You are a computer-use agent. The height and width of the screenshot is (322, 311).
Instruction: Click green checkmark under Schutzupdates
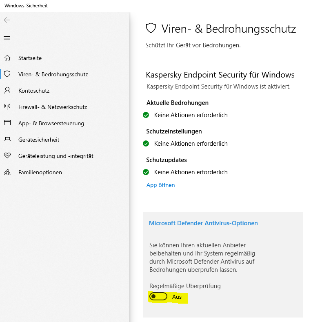tap(146, 172)
